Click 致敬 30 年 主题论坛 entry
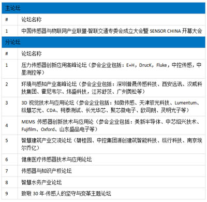The image size is (207, 202). coord(66,194)
